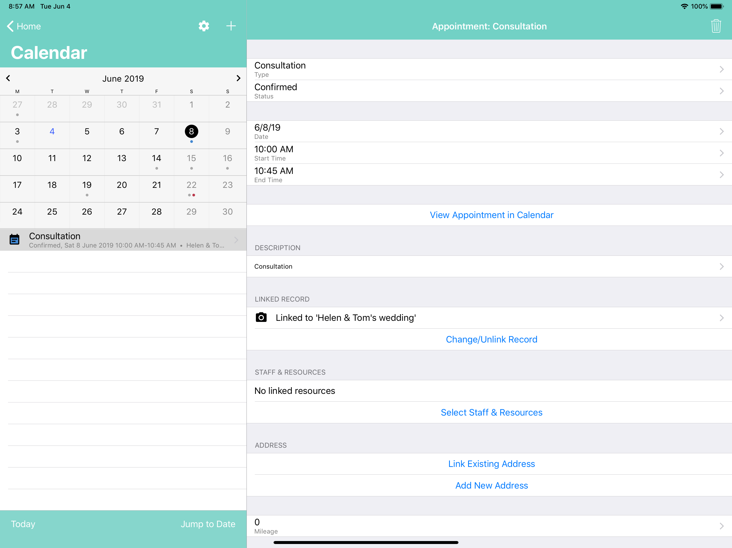Change the 10:45 AM End Time
The height and width of the screenshot is (548, 732).
click(489, 174)
